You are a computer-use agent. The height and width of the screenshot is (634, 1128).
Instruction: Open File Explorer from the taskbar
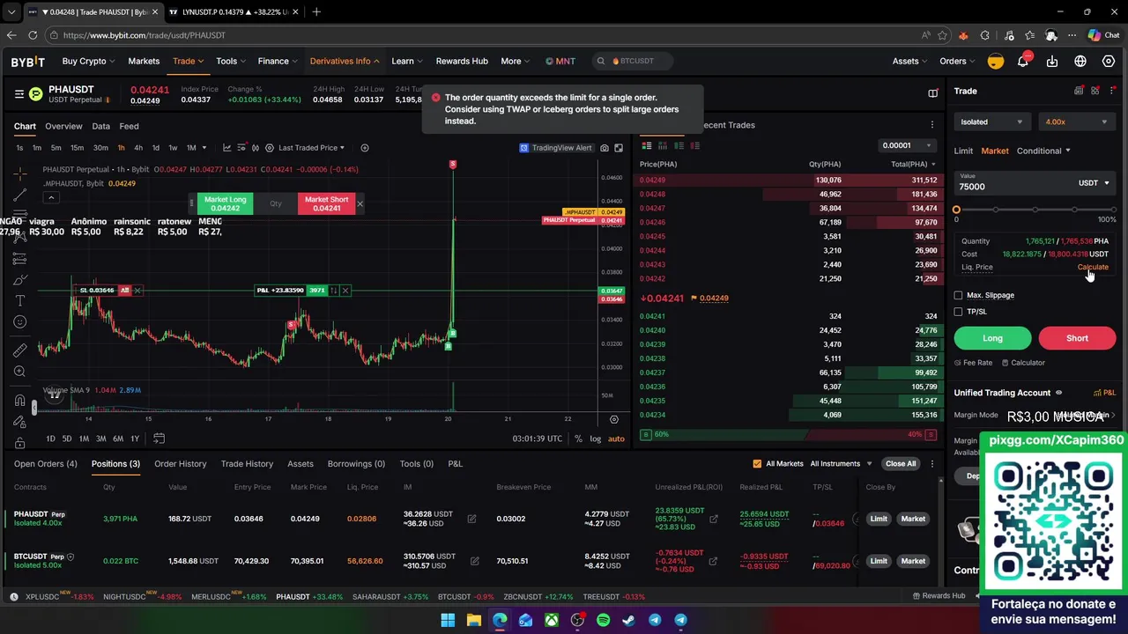tap(473, 620)
